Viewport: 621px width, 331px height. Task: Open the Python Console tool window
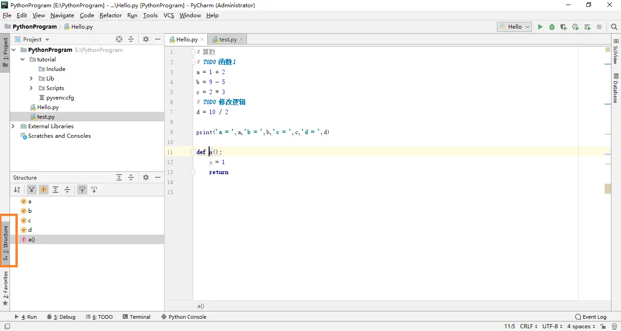183,317
